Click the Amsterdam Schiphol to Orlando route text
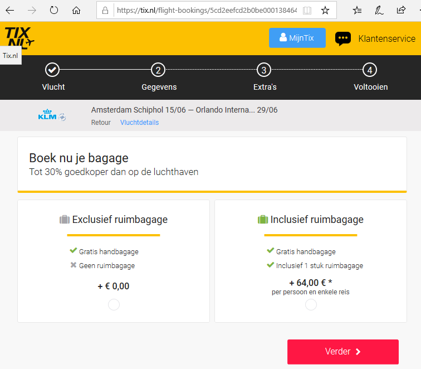 184,110
